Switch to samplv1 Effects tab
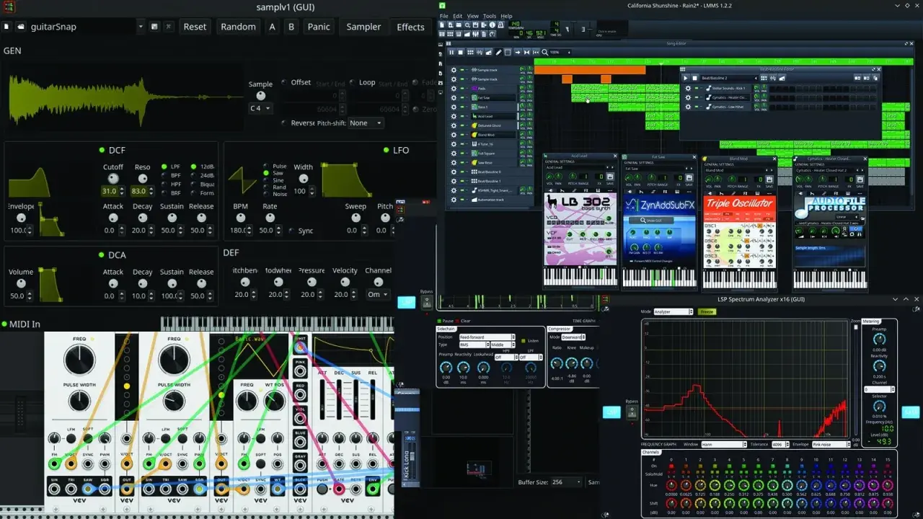Image resolution: width=923 pixels, height=519 pixels. (410, 27)
